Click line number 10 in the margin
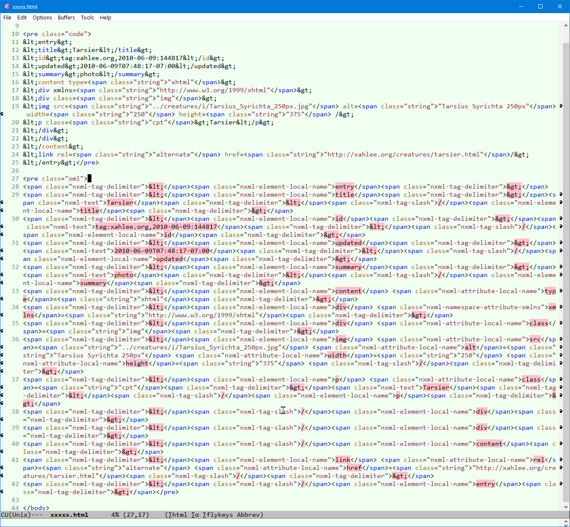 coord(15,34)
